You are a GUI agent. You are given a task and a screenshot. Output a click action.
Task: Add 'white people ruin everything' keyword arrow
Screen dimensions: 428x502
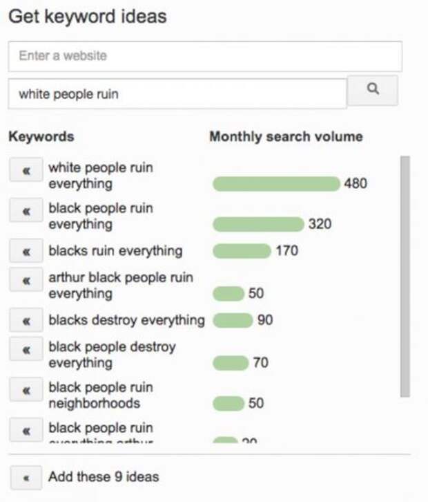pyautogui.click(x=26, y=169)
